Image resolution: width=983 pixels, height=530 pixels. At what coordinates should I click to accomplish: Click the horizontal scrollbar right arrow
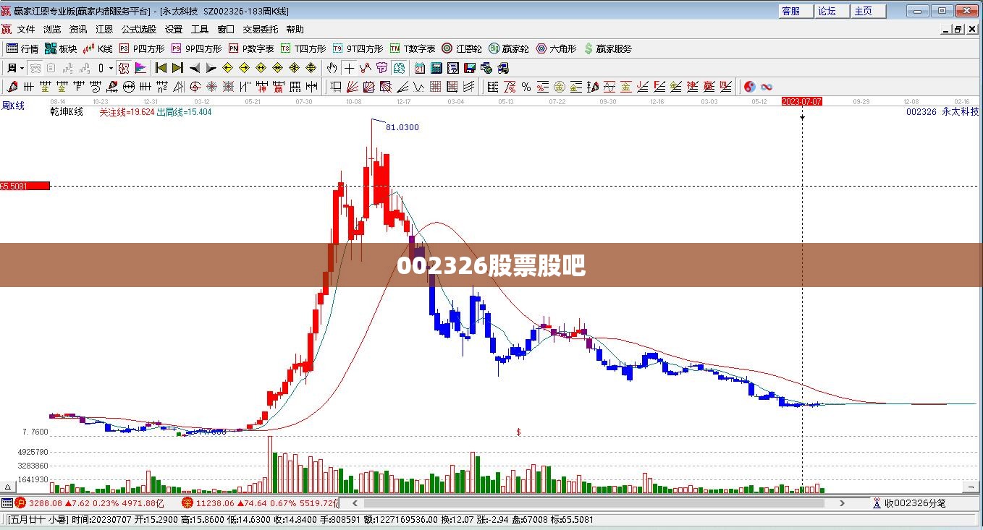(x=842, y=503)
